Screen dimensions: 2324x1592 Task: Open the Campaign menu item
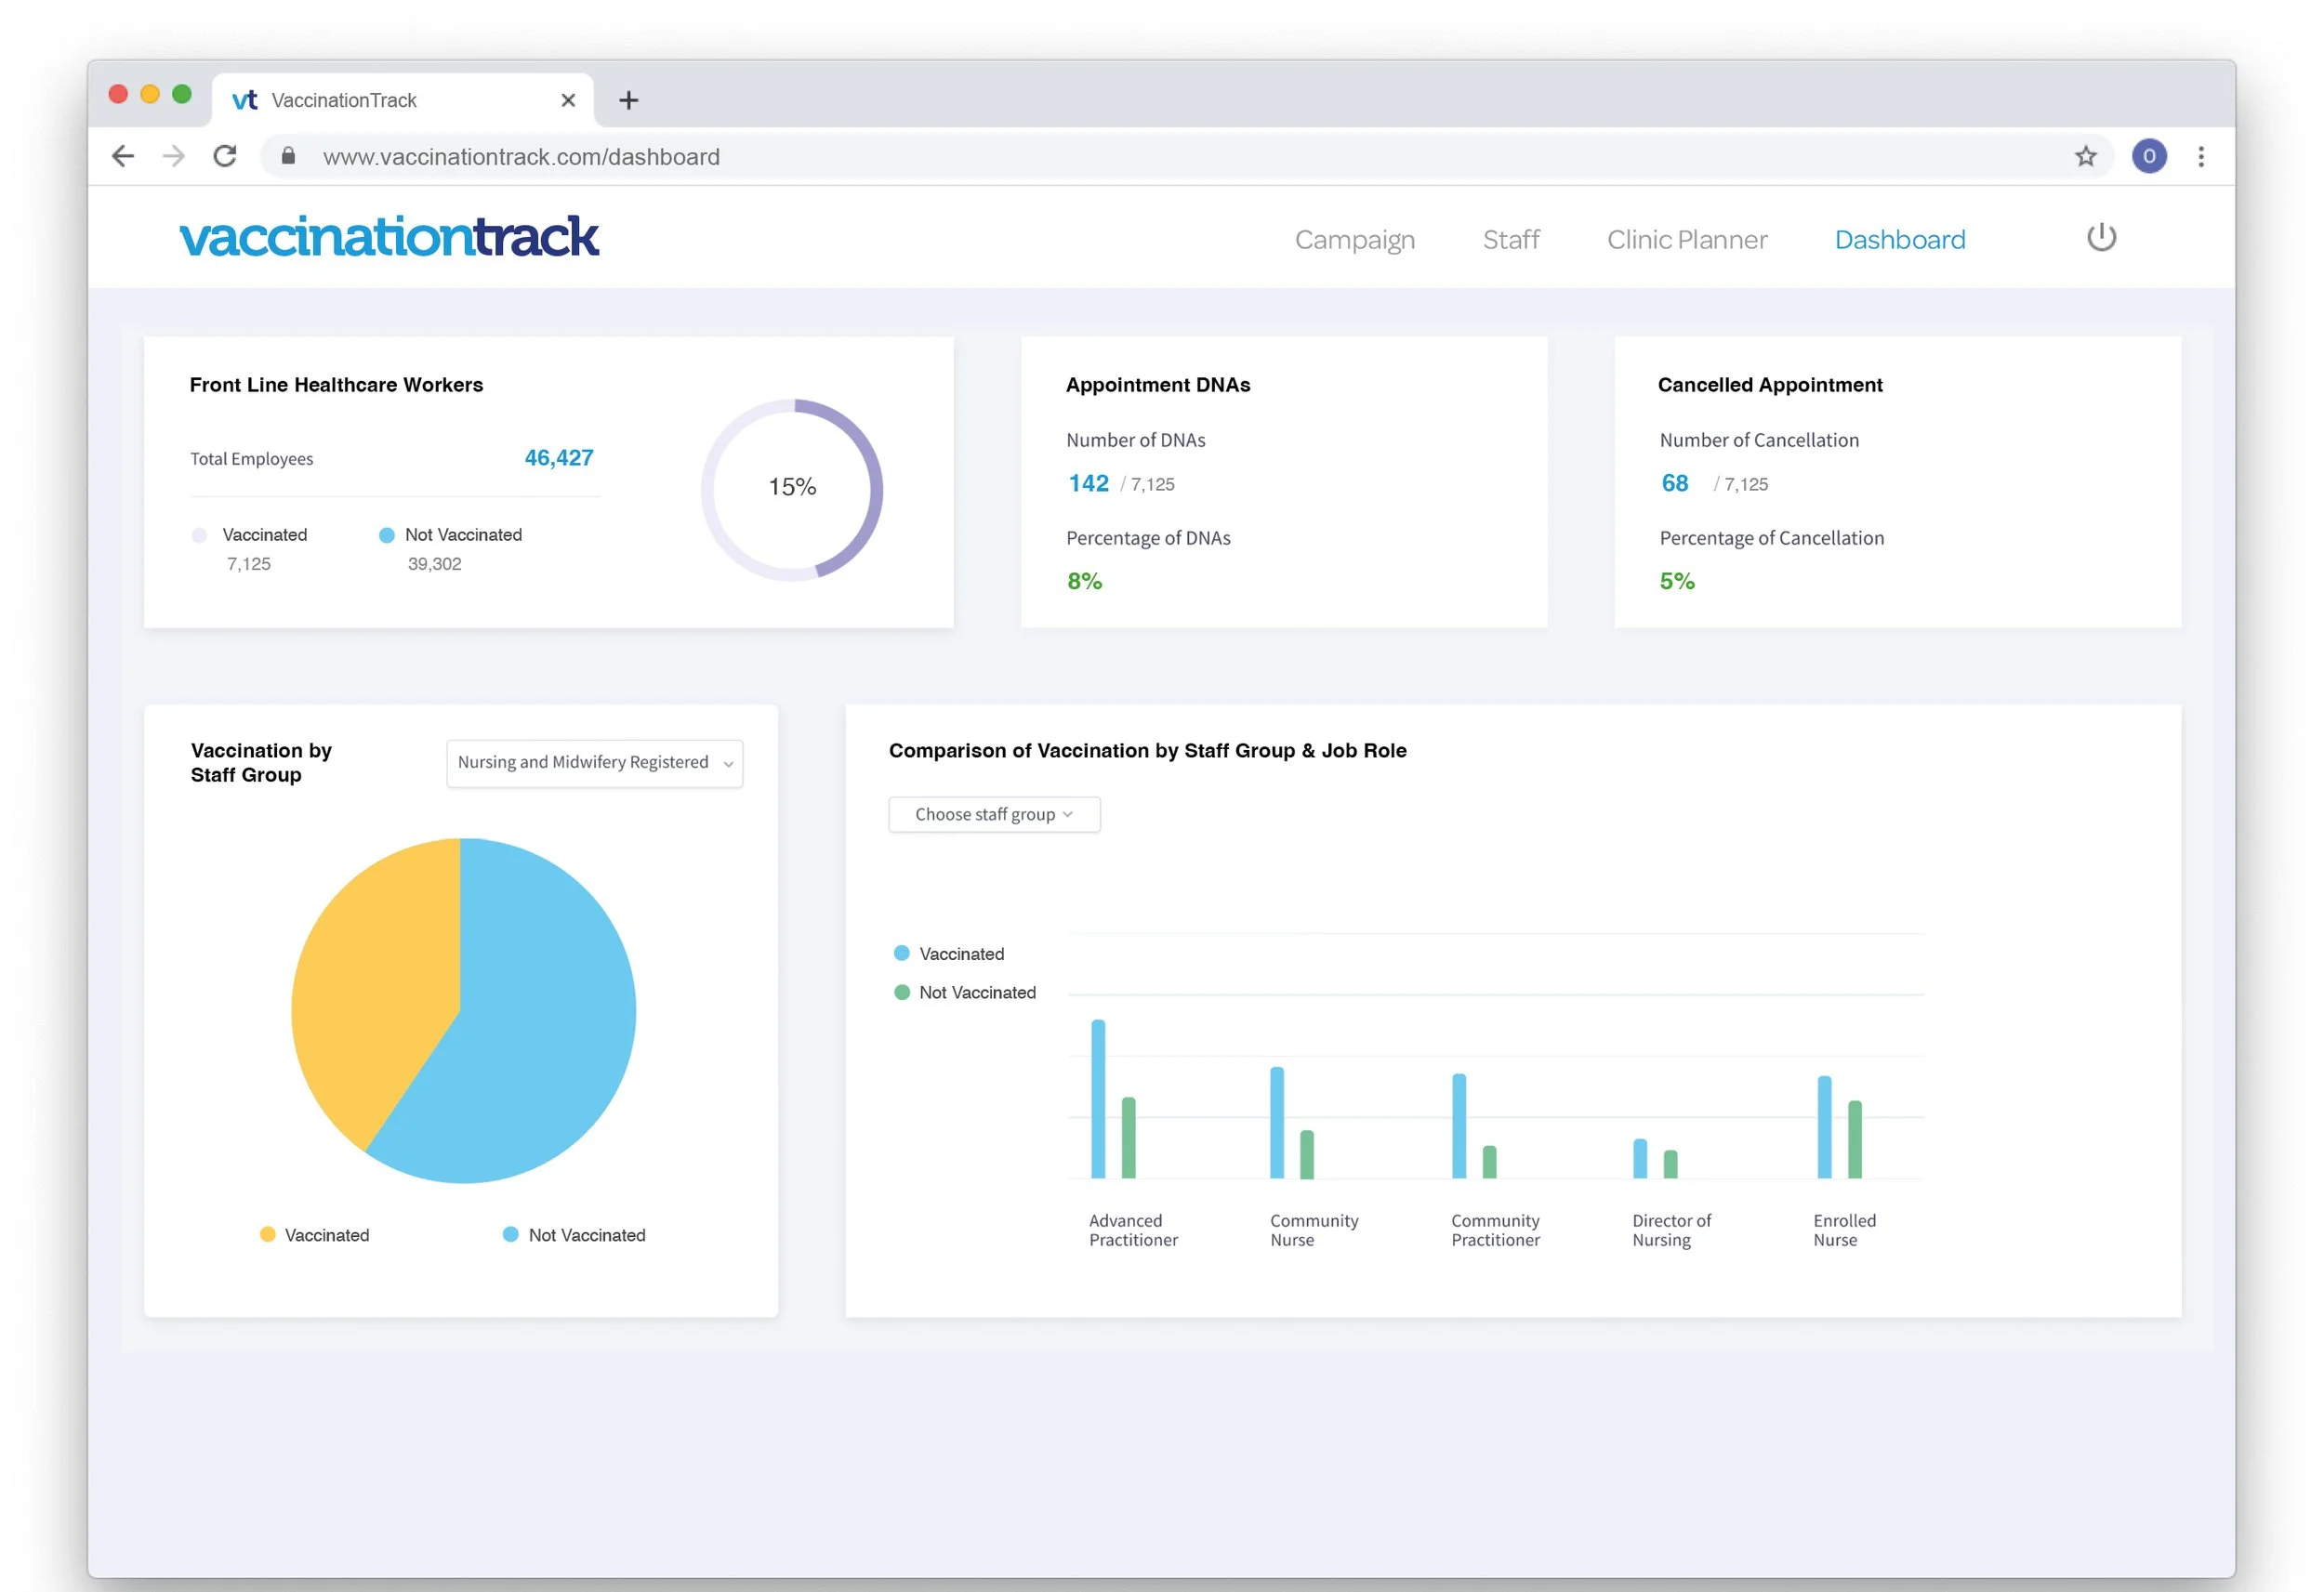pyautogui.click(x=1354, y=240)
